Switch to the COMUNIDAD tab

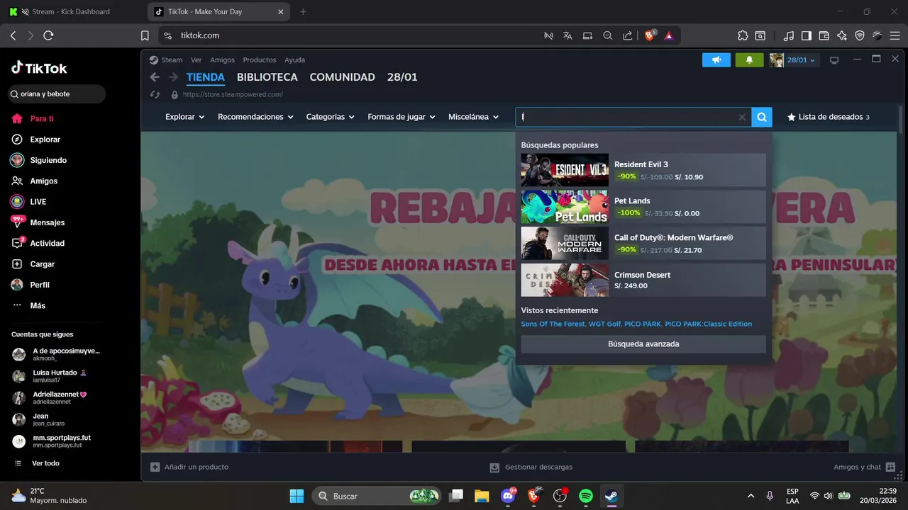coord(343,77)
